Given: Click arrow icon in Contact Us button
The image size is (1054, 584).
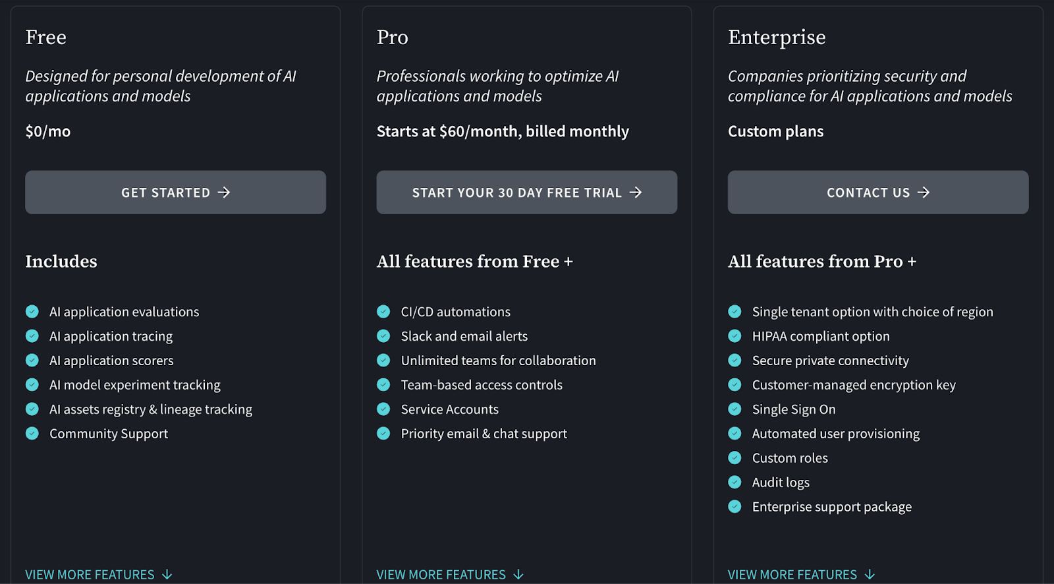Looking at the screenshot, I should point(924,192).
